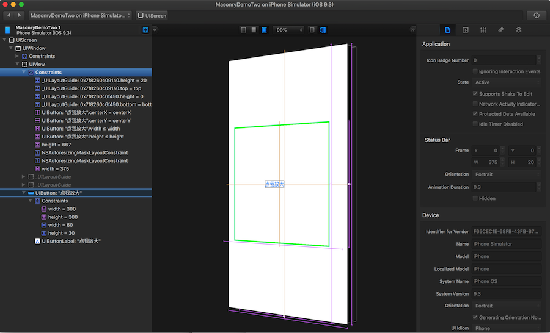Click the Icon Badge Number field
The height and width of the screenshot is (333, 550).
coord(504,60)
